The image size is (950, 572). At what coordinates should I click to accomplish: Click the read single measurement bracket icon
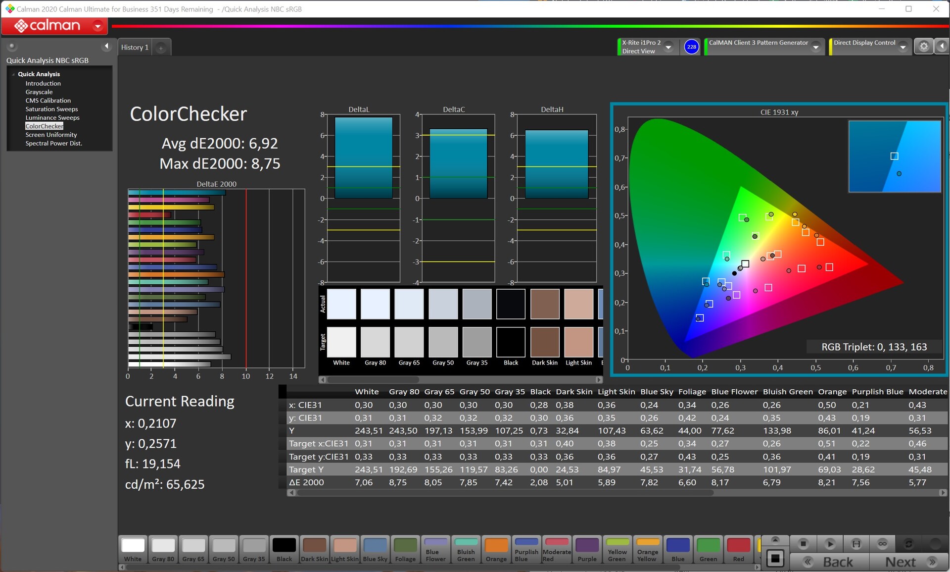[x=856, y=544]
